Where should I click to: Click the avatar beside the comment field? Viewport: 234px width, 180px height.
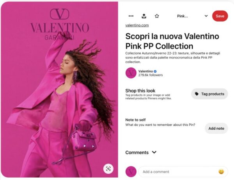pos(131,172)
